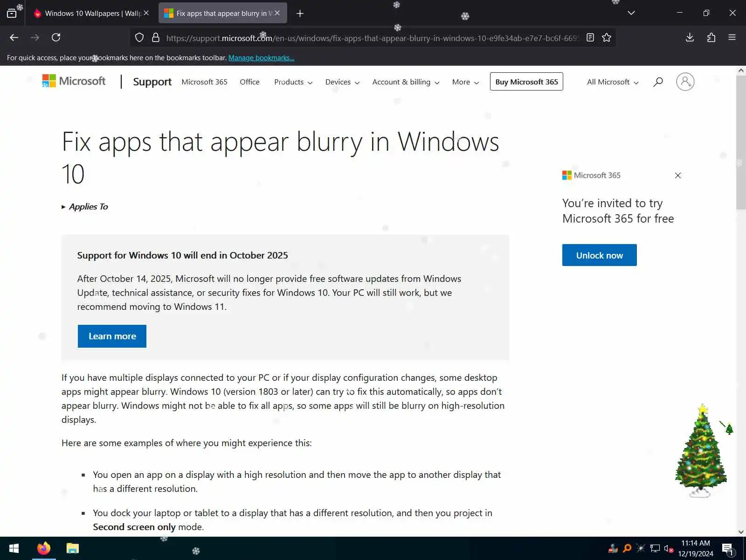Image resolution: width=746 pixels, height=560 pixels.
Task: Open the Office navigation item
Action: (x=249, y=82)
